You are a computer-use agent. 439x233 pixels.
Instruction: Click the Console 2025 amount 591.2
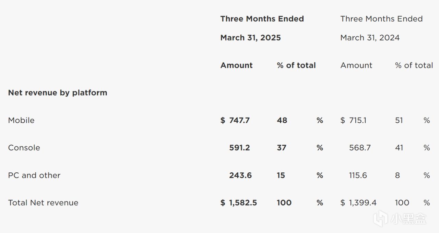pyautogui.click(x=239, y=148)
